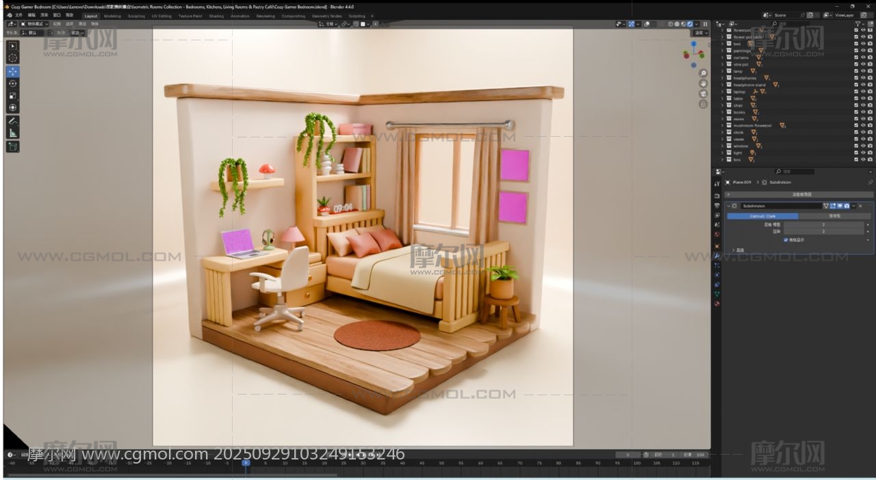Open the Object Mode dropdown

[35, 24]
